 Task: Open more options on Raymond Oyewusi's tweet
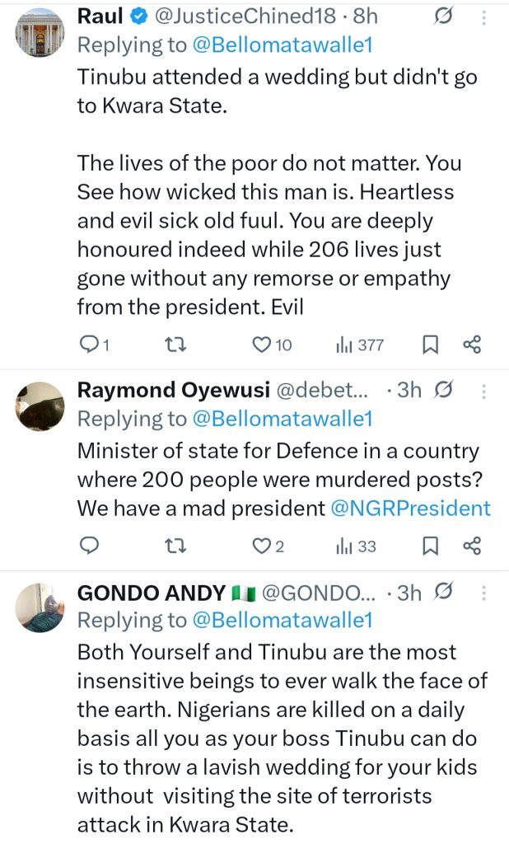click(x=483, y=391)
